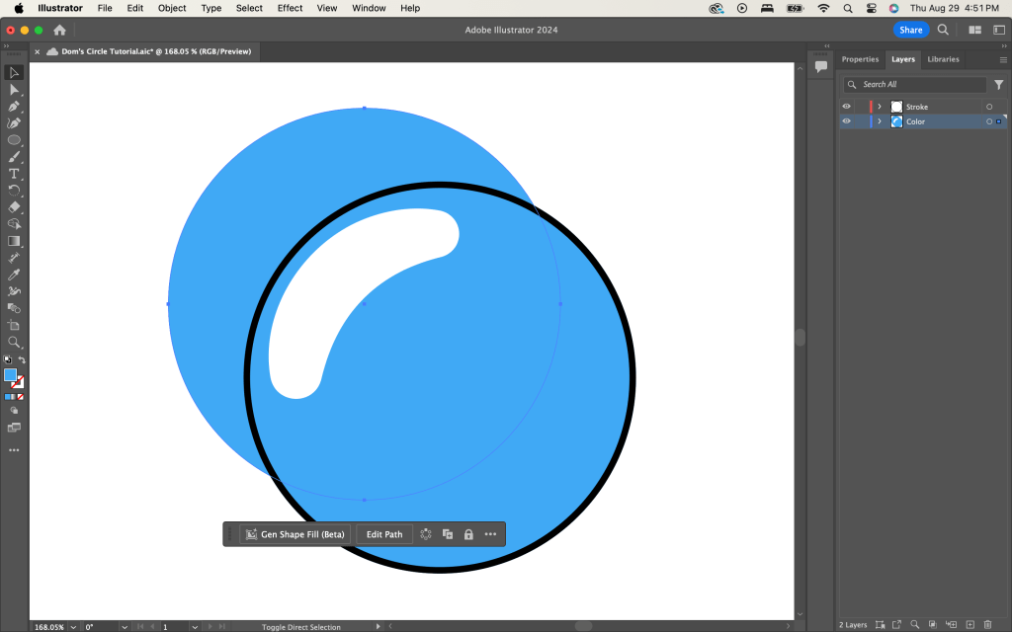Expand the Stroke layer contents

coord(880,107)
